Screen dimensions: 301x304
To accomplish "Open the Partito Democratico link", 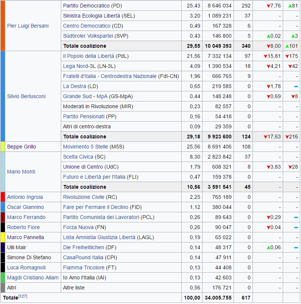I will click(86, 6).
